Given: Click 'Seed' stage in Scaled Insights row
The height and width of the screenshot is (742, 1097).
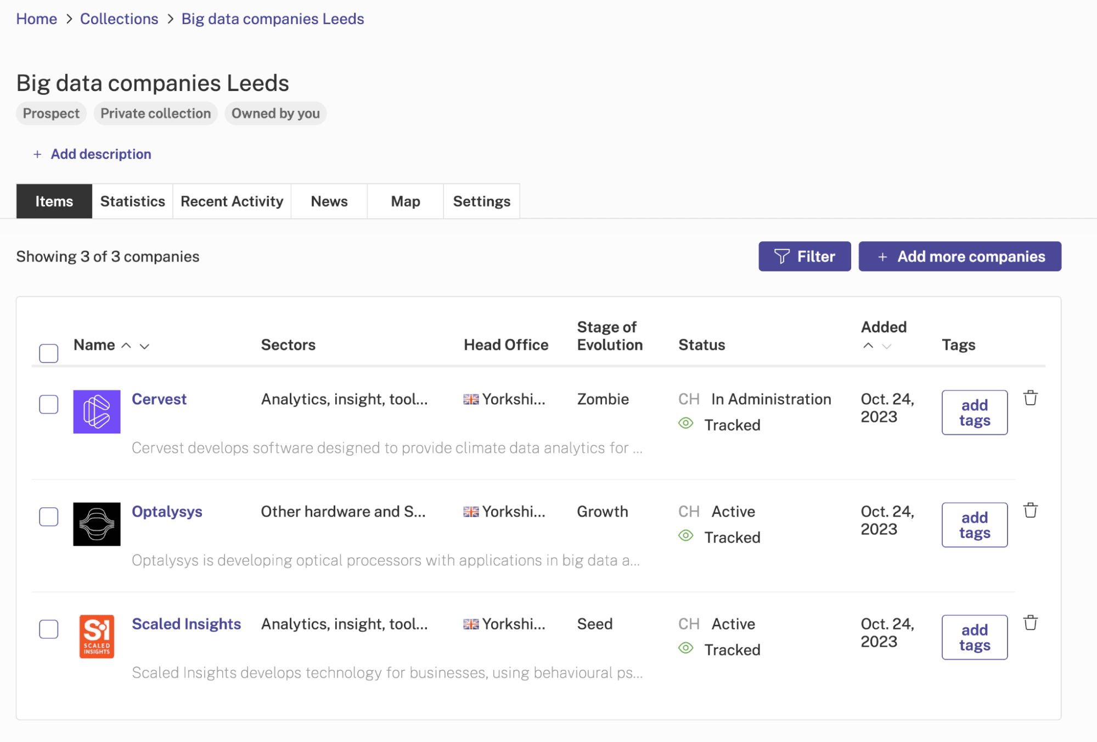Looking at the screenshot, I should 594,624.
